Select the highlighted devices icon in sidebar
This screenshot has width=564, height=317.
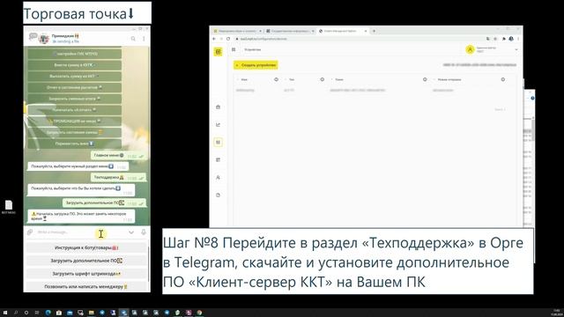click(x=218, y=143)
